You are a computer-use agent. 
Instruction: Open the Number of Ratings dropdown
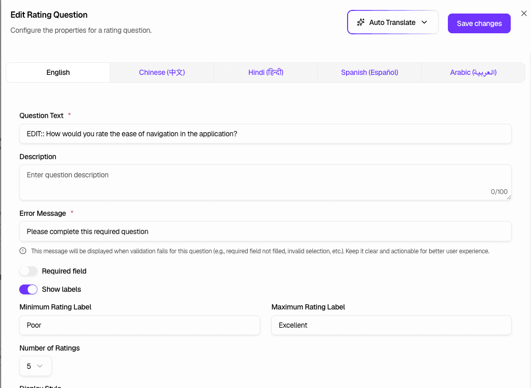pos(35,366)
